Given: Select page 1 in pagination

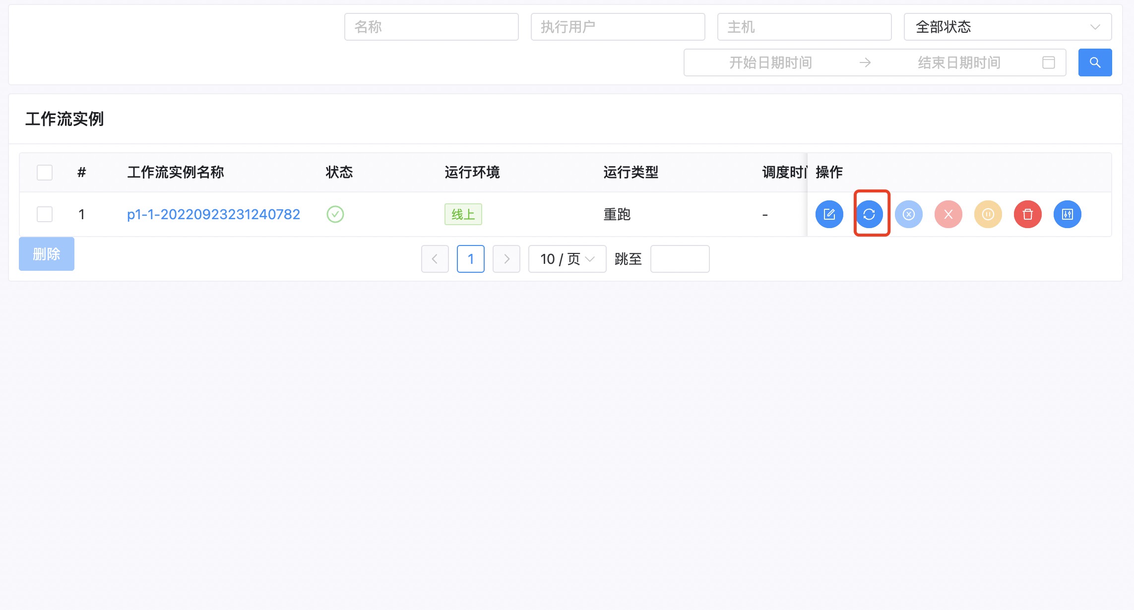Looking at the screenshot, I should pyautogui.click(x=470, y=259).
